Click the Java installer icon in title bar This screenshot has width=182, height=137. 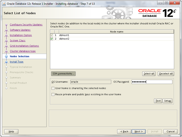(x=4, y=4)
